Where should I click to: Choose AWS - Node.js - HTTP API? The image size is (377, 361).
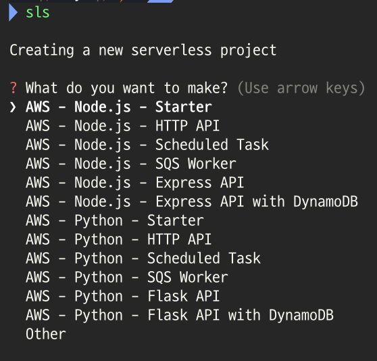[x=122, y=126]
